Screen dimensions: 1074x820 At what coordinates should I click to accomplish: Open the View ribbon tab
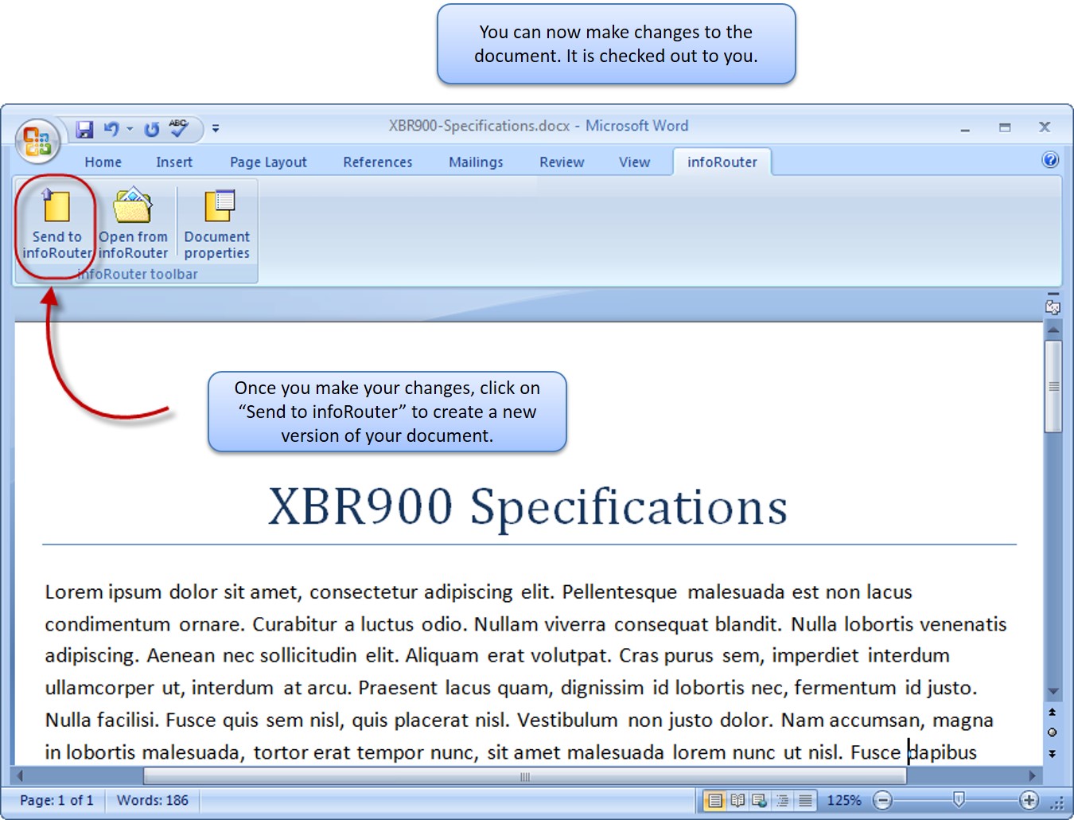635,162
